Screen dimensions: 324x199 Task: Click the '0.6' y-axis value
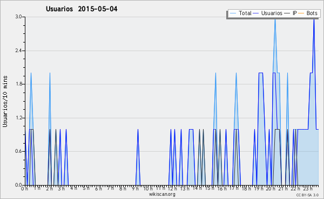pos(18,151)
